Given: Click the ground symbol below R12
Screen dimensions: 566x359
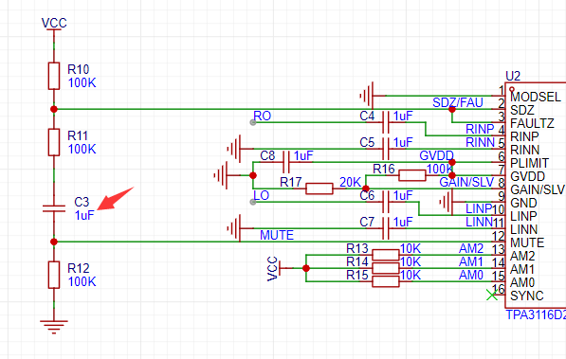Looking at the screenshot, I should pyautogui.click(x=54, y=327).
